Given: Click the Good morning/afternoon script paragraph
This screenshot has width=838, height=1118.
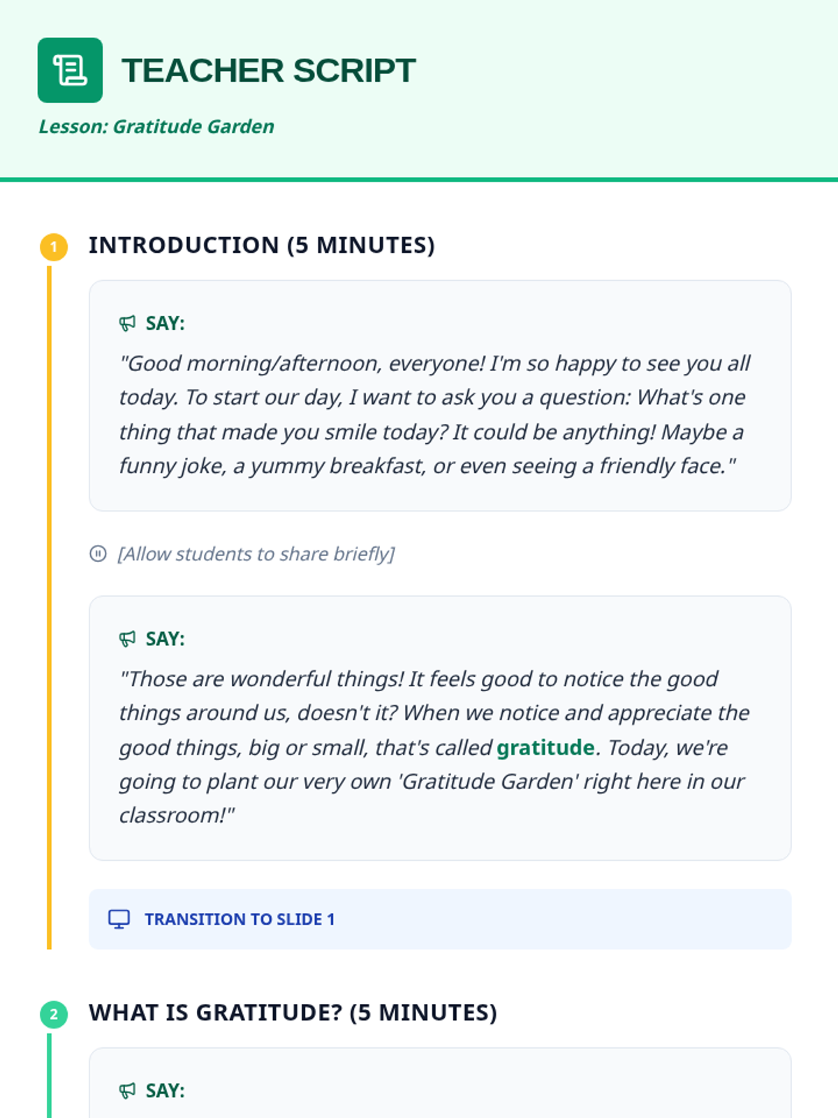Looking at the screenshot, I should tap(434, 414).
